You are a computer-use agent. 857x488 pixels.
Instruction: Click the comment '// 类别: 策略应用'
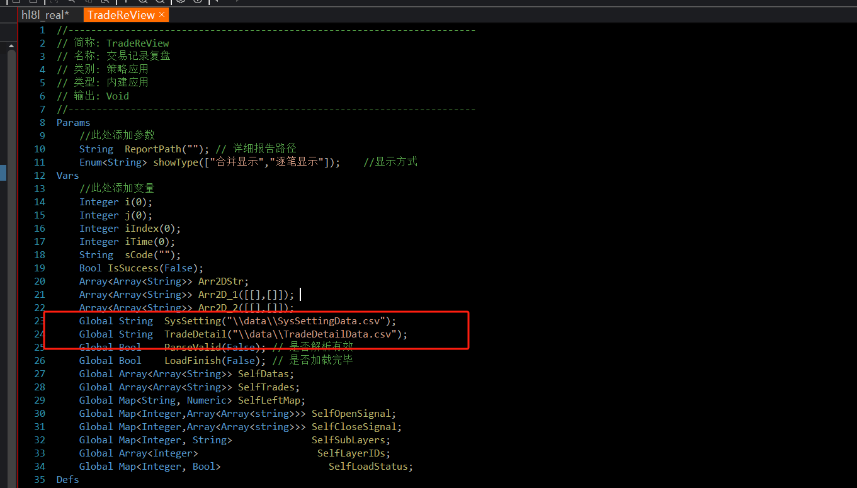[102, 70]
